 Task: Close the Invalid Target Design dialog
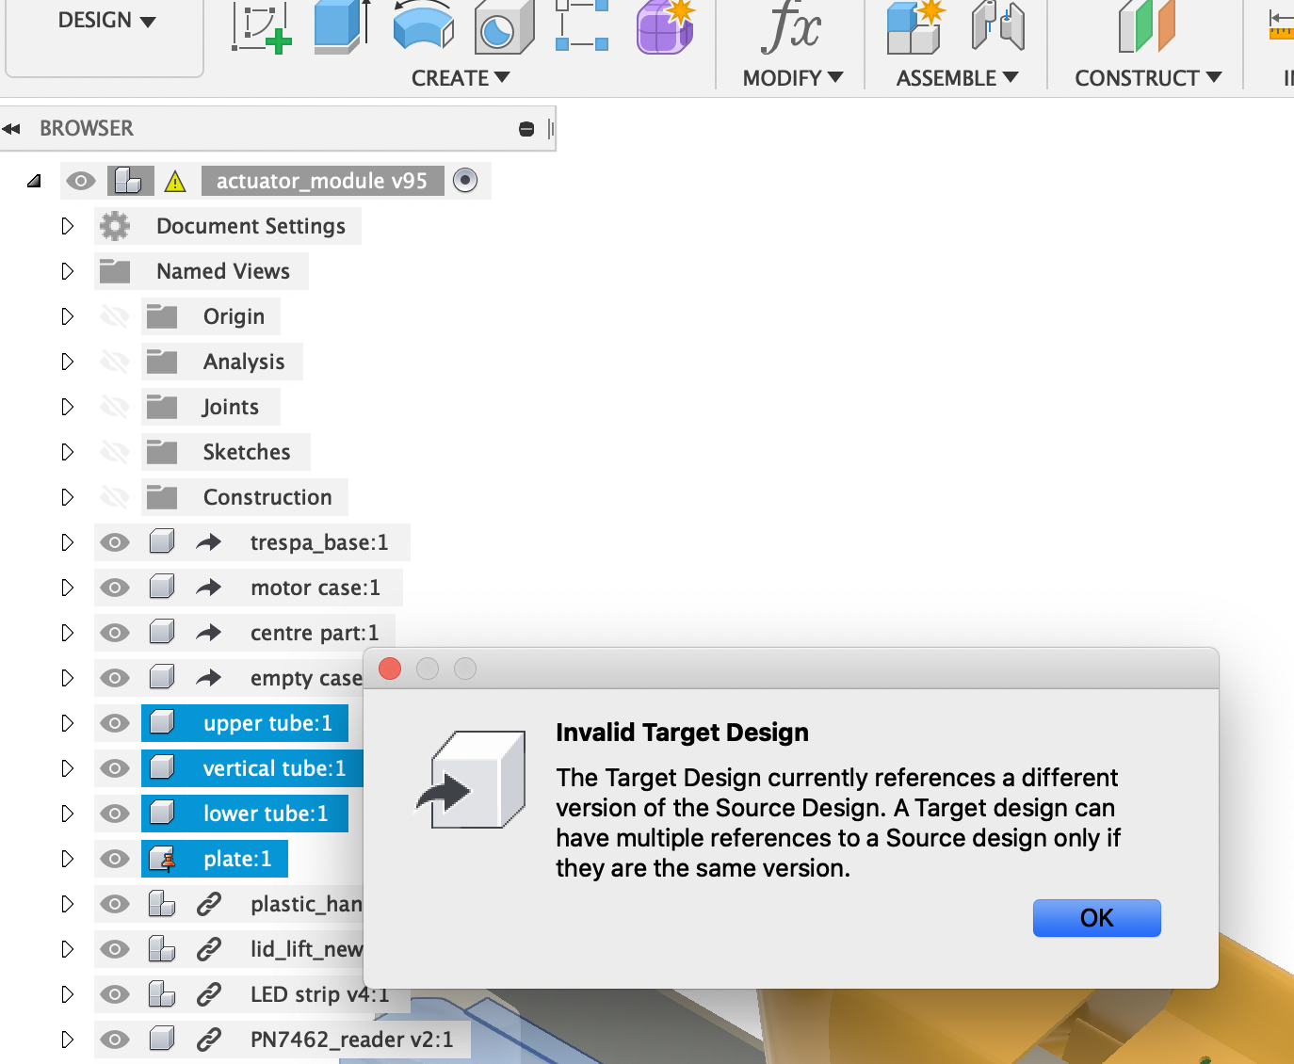pyautogui.click(x=390, y=669)
